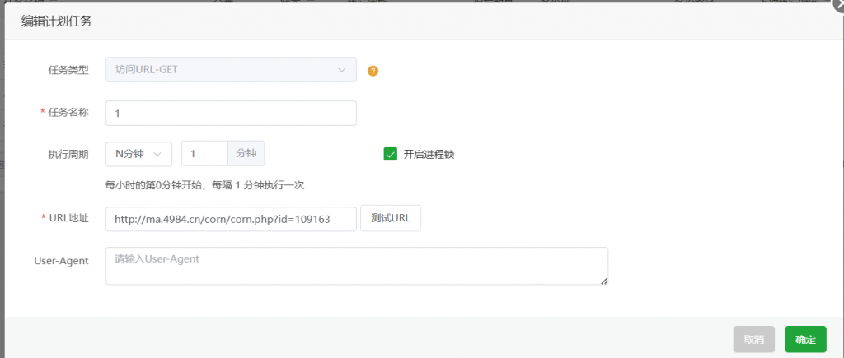Click the 开启进程锁 label text
844x358 pixels.
click(x=429, y=154)
